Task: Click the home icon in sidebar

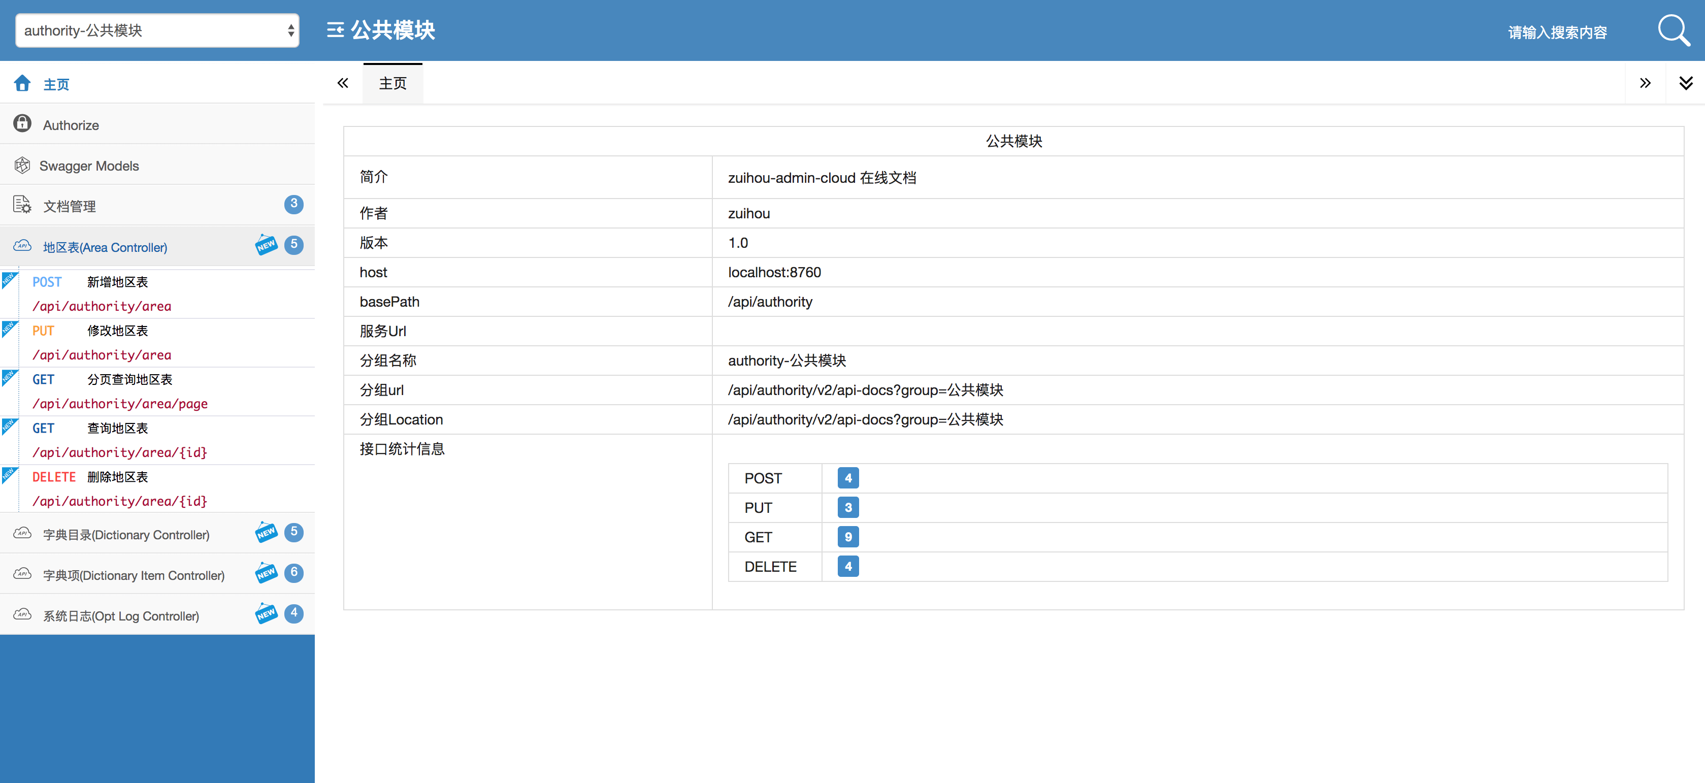Action: pos(22,83)
